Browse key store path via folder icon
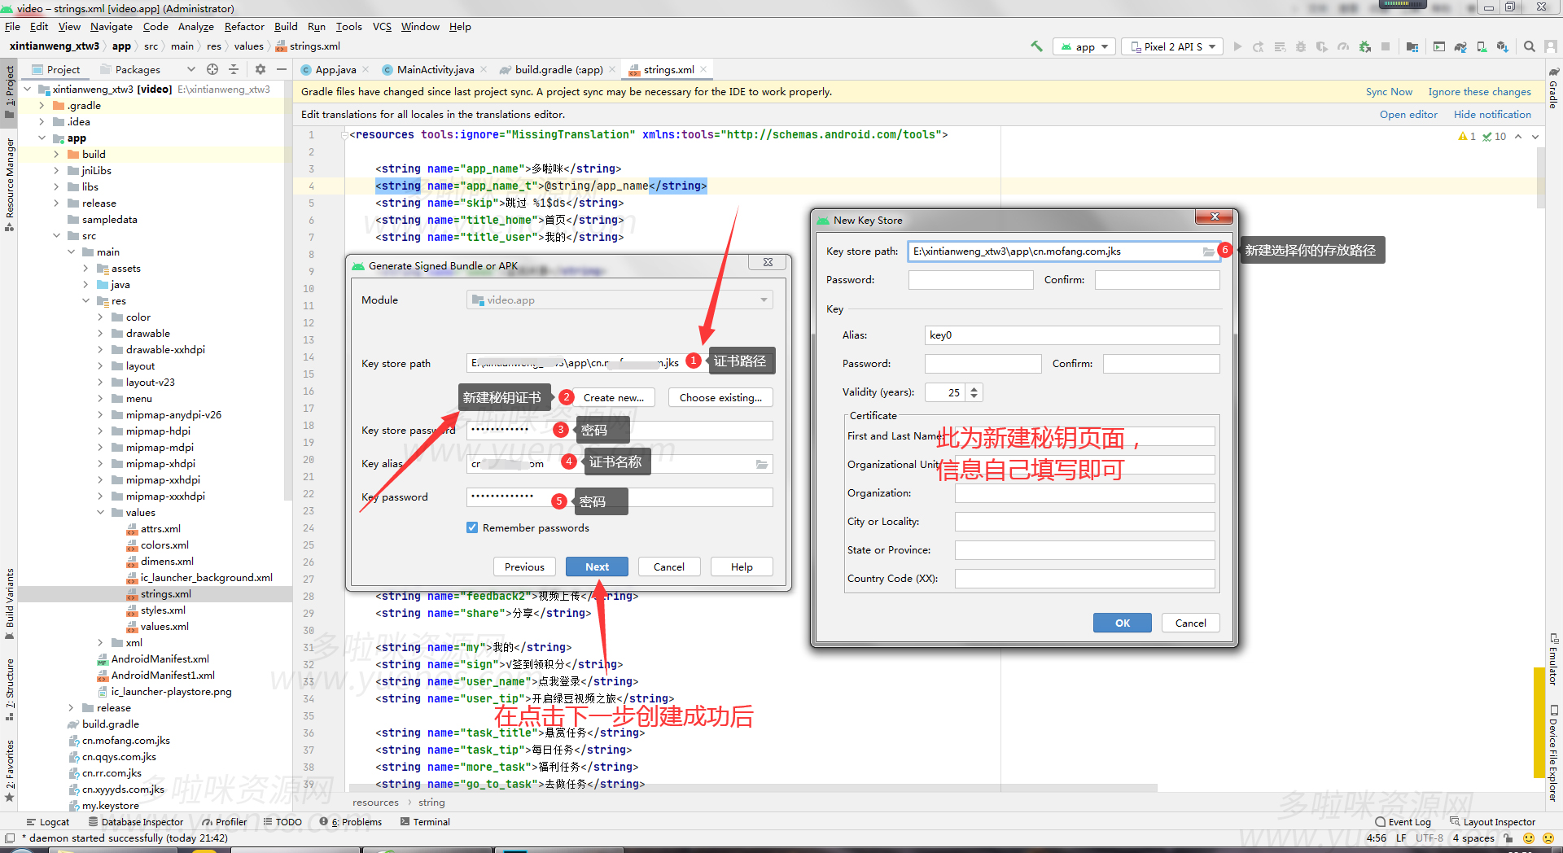1563x853 pixels. point(1208,251)
